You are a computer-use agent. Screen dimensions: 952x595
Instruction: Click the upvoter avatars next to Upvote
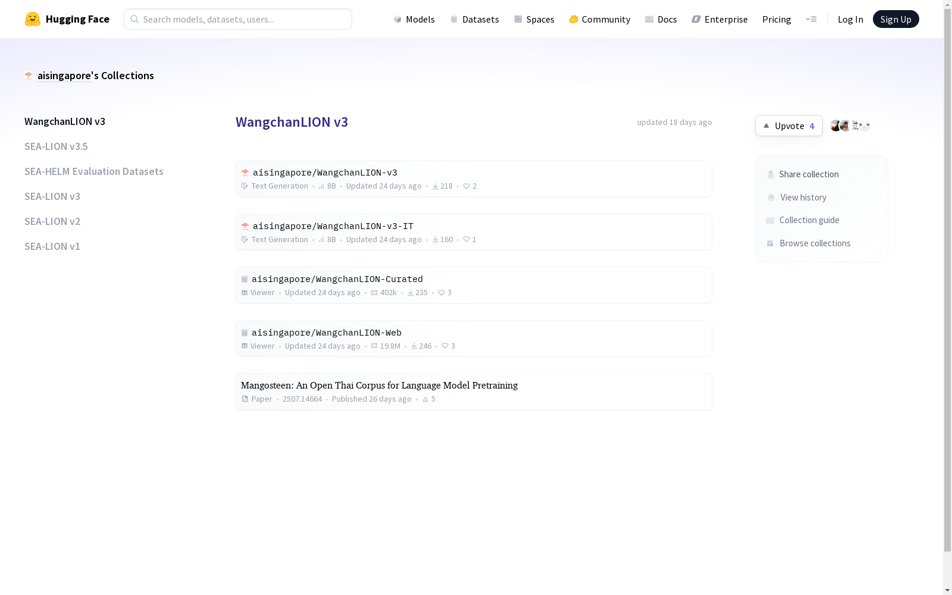tap(850, 126)
